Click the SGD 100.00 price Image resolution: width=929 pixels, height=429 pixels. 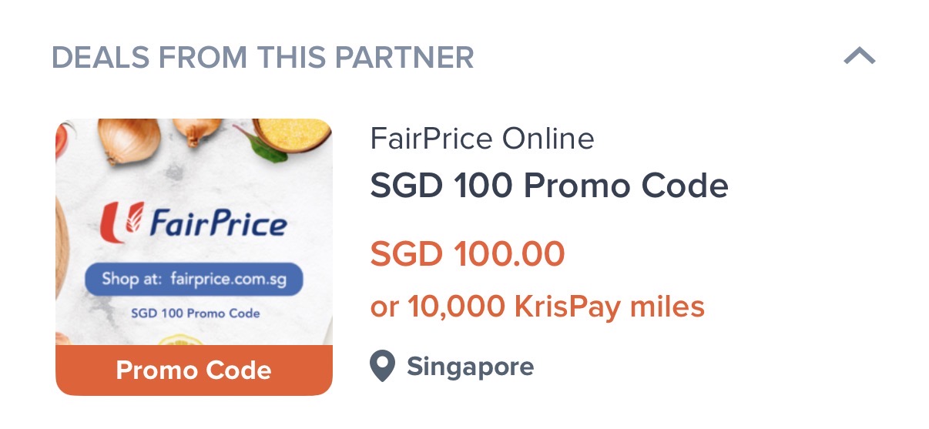tap(468, 254)
